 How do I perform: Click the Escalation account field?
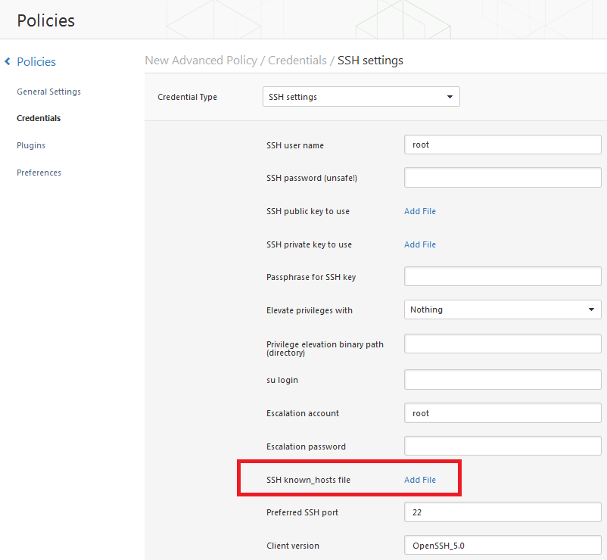(503, 413)
